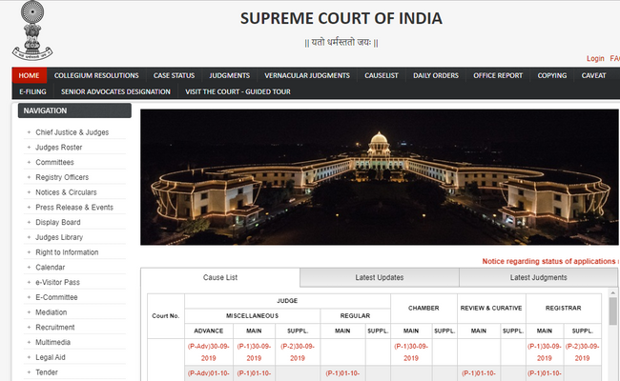The width and height of the screenshot is (620, 381).
Task: Open the Mediation link
Action: [x=51, y=312]
